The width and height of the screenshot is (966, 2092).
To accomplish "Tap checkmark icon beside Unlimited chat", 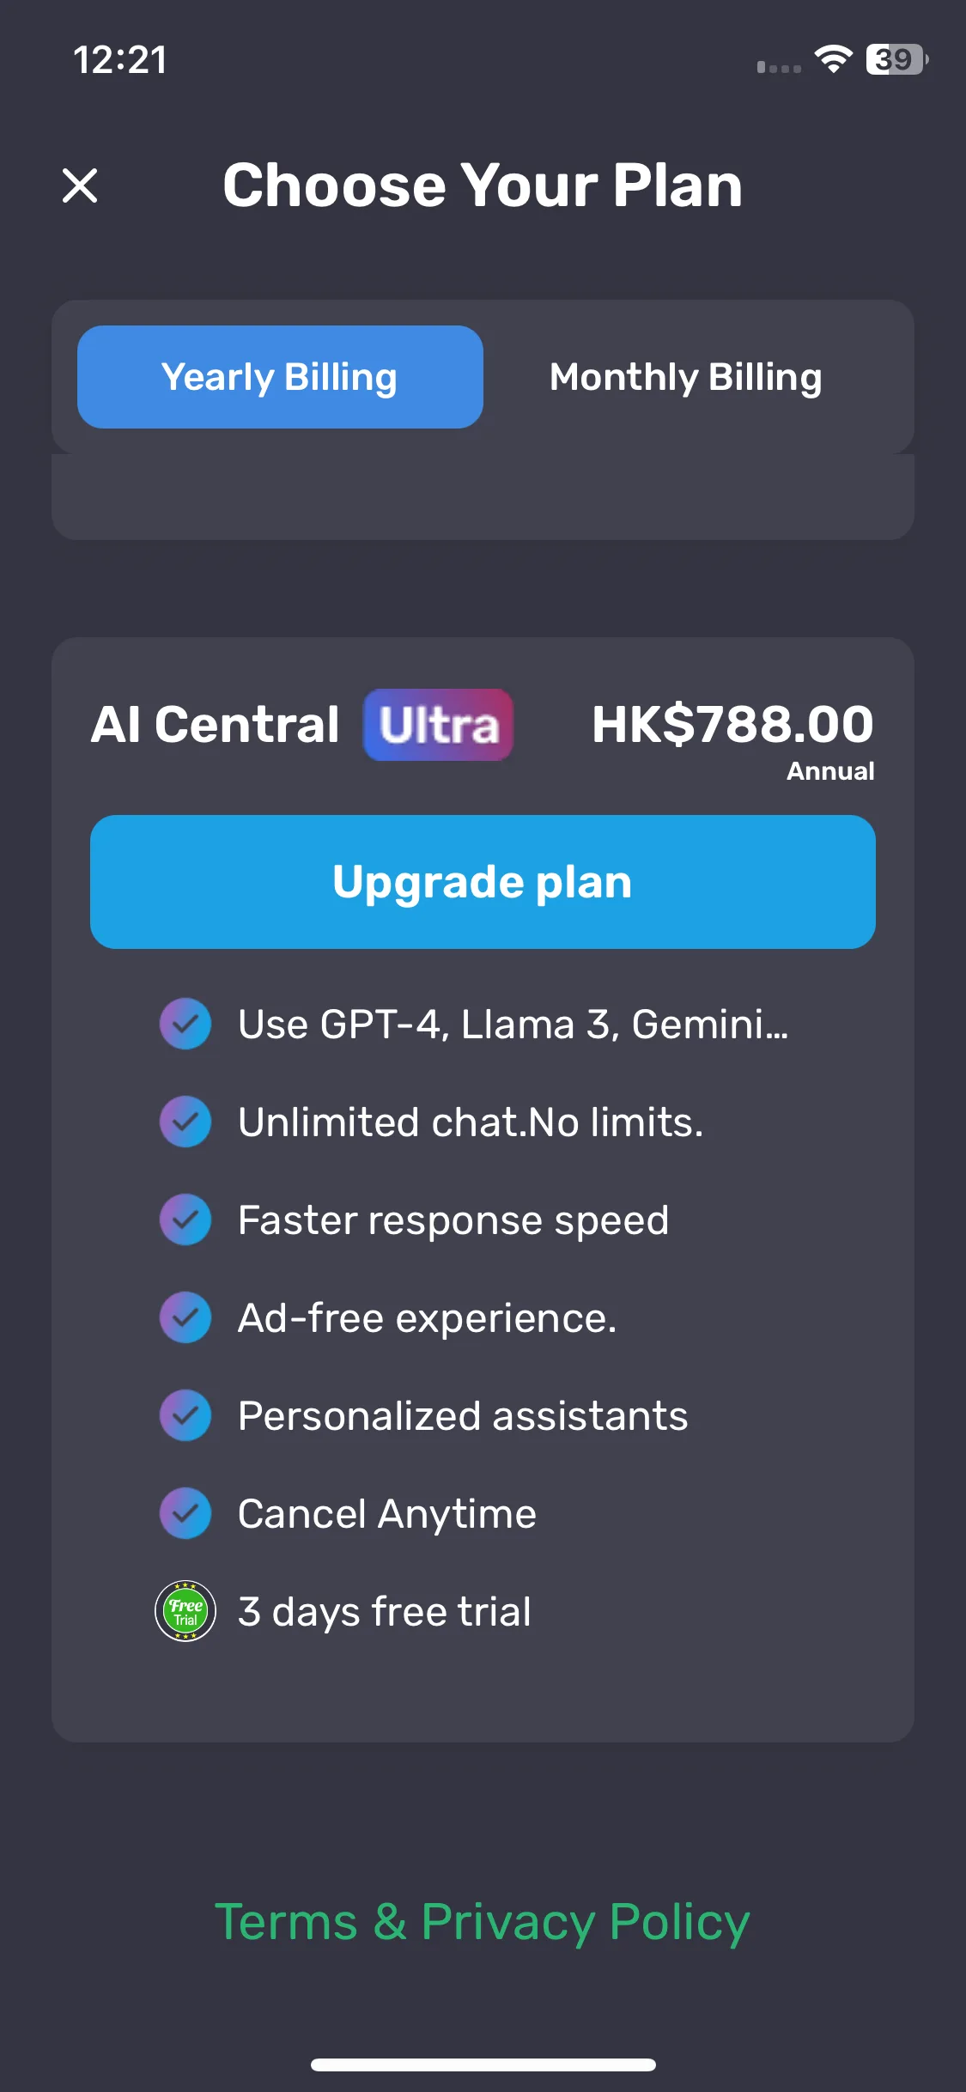I will tap(185, 1122).
